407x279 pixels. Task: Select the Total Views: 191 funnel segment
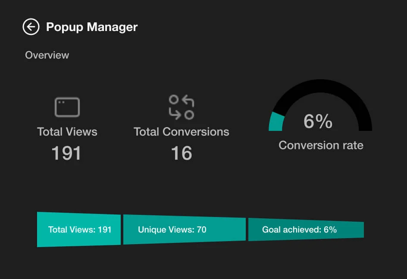[x=79, y=229]
